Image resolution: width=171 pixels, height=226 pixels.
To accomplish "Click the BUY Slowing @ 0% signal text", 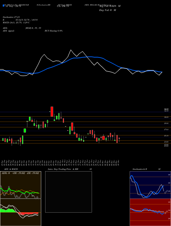I will pos(54,31).
